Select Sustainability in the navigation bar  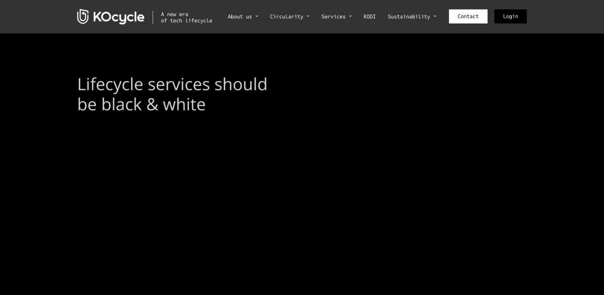pyautogui.click(x=409, y=17)
